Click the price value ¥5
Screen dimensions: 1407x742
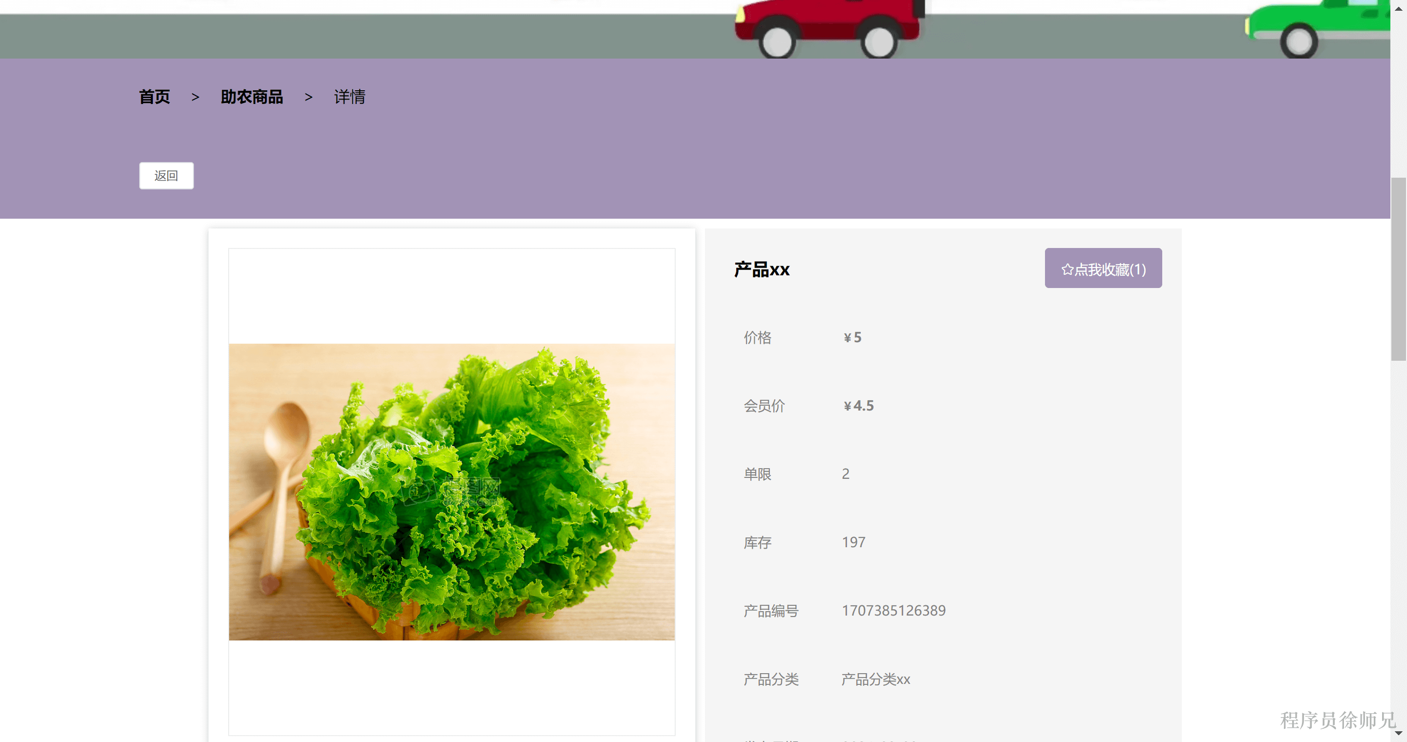point(852,337)
